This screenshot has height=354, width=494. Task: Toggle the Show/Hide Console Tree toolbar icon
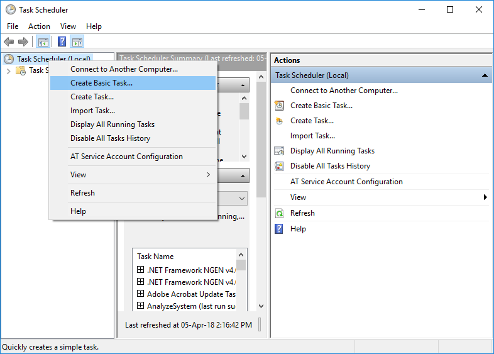pos(43,42)
